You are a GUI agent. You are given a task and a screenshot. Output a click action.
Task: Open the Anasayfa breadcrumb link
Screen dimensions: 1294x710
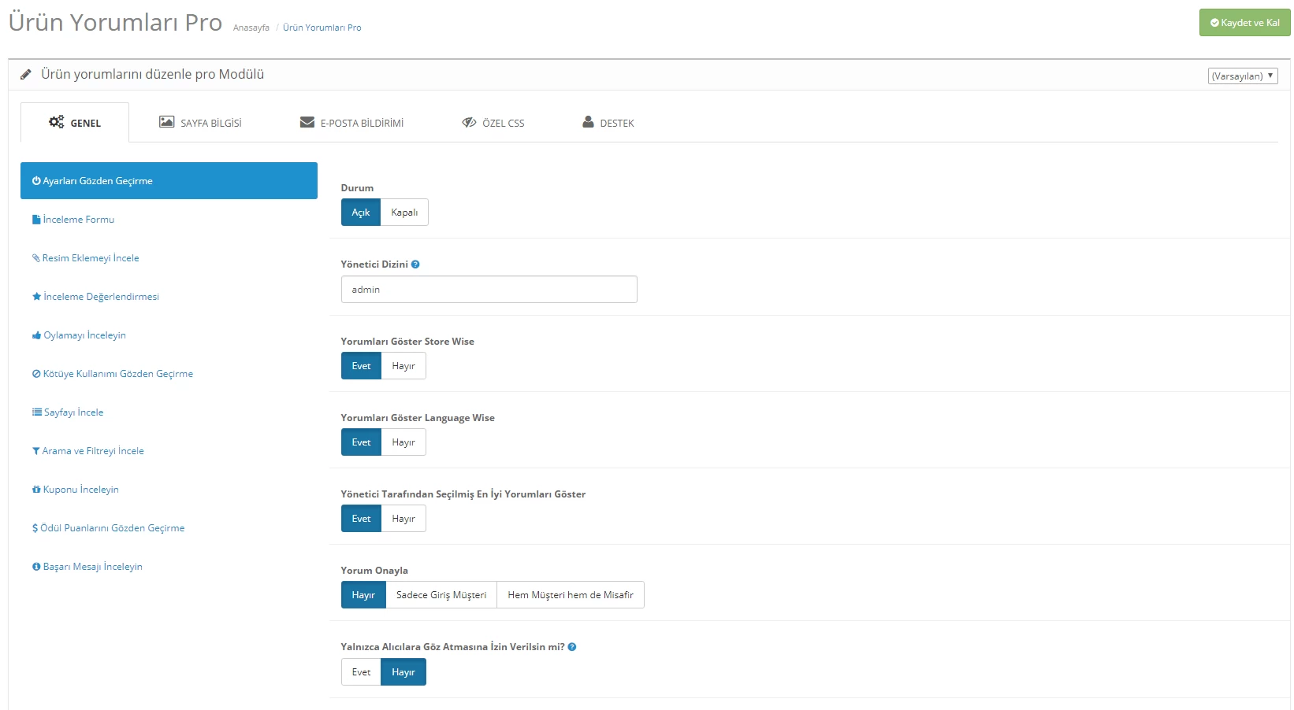tap(250, 27)
